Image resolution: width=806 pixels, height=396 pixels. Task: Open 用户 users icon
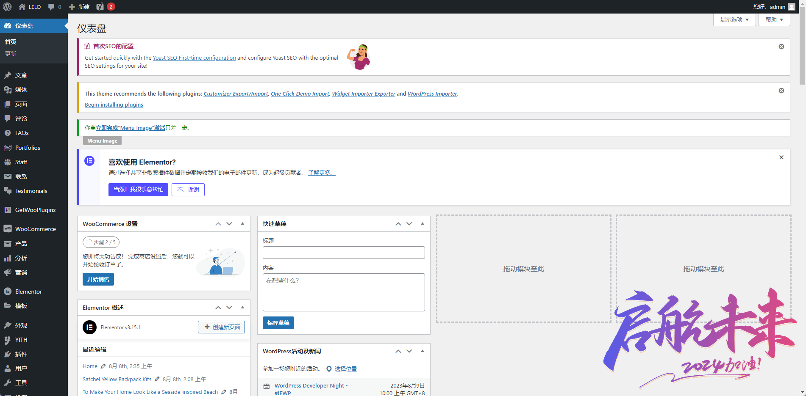click(x=8, y=368)
